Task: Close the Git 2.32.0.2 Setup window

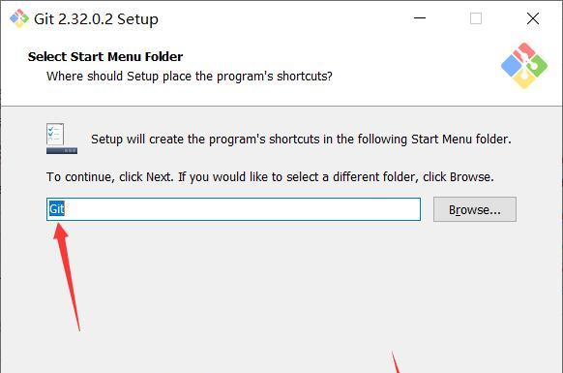Action: (x=533, y=18)
